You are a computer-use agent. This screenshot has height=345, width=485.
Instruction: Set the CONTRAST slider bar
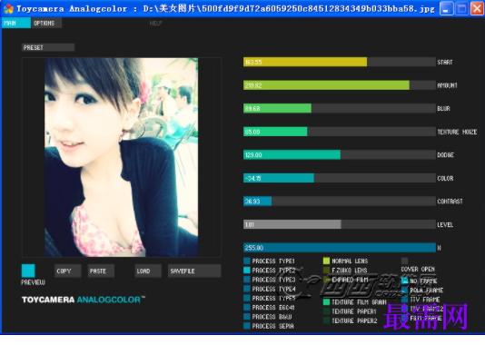(340, 202)
